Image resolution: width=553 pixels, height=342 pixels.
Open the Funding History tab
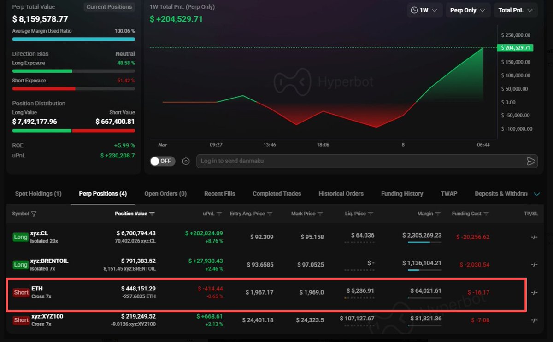pos(402,194)
